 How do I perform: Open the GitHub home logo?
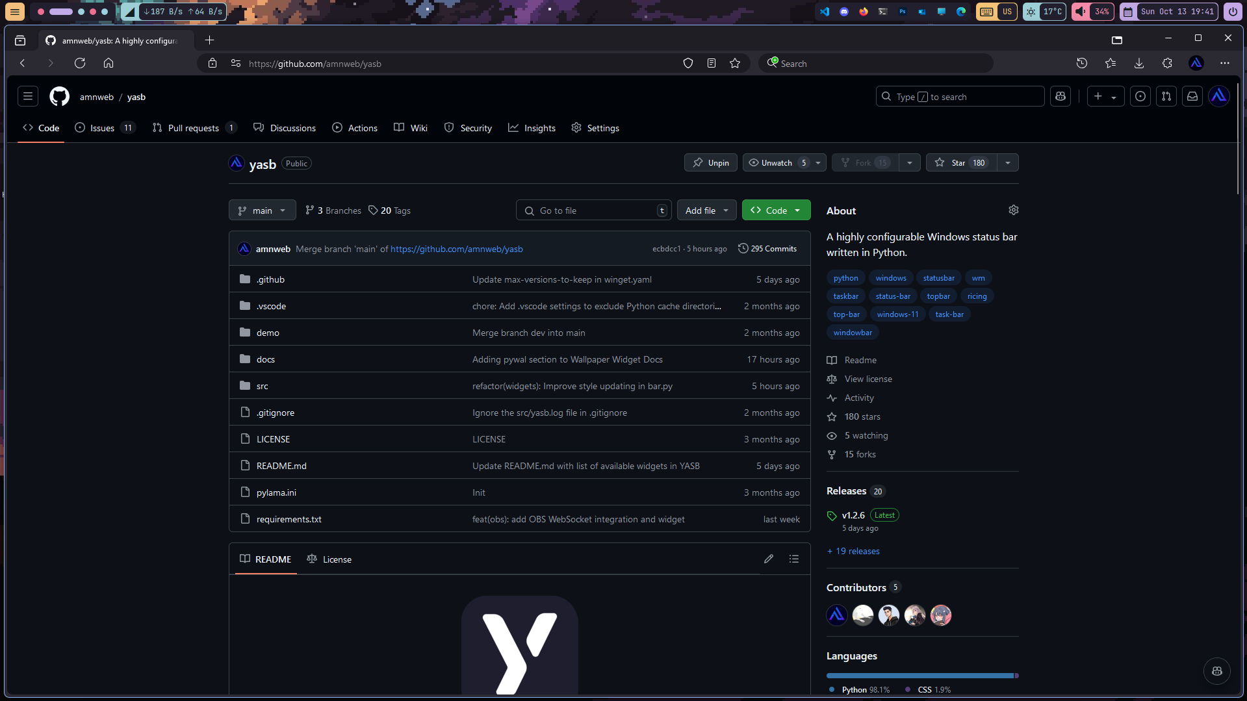click(x=59, y=97)
